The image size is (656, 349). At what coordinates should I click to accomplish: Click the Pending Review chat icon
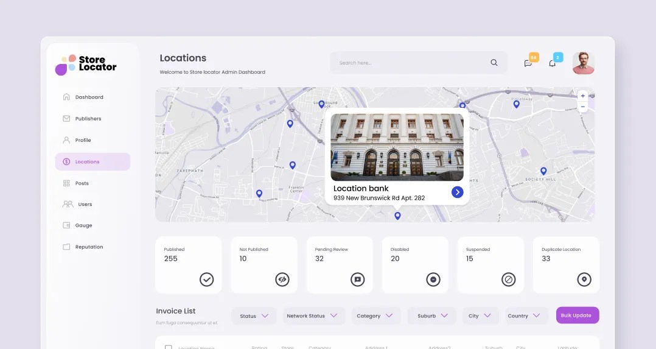coord(358,280)
